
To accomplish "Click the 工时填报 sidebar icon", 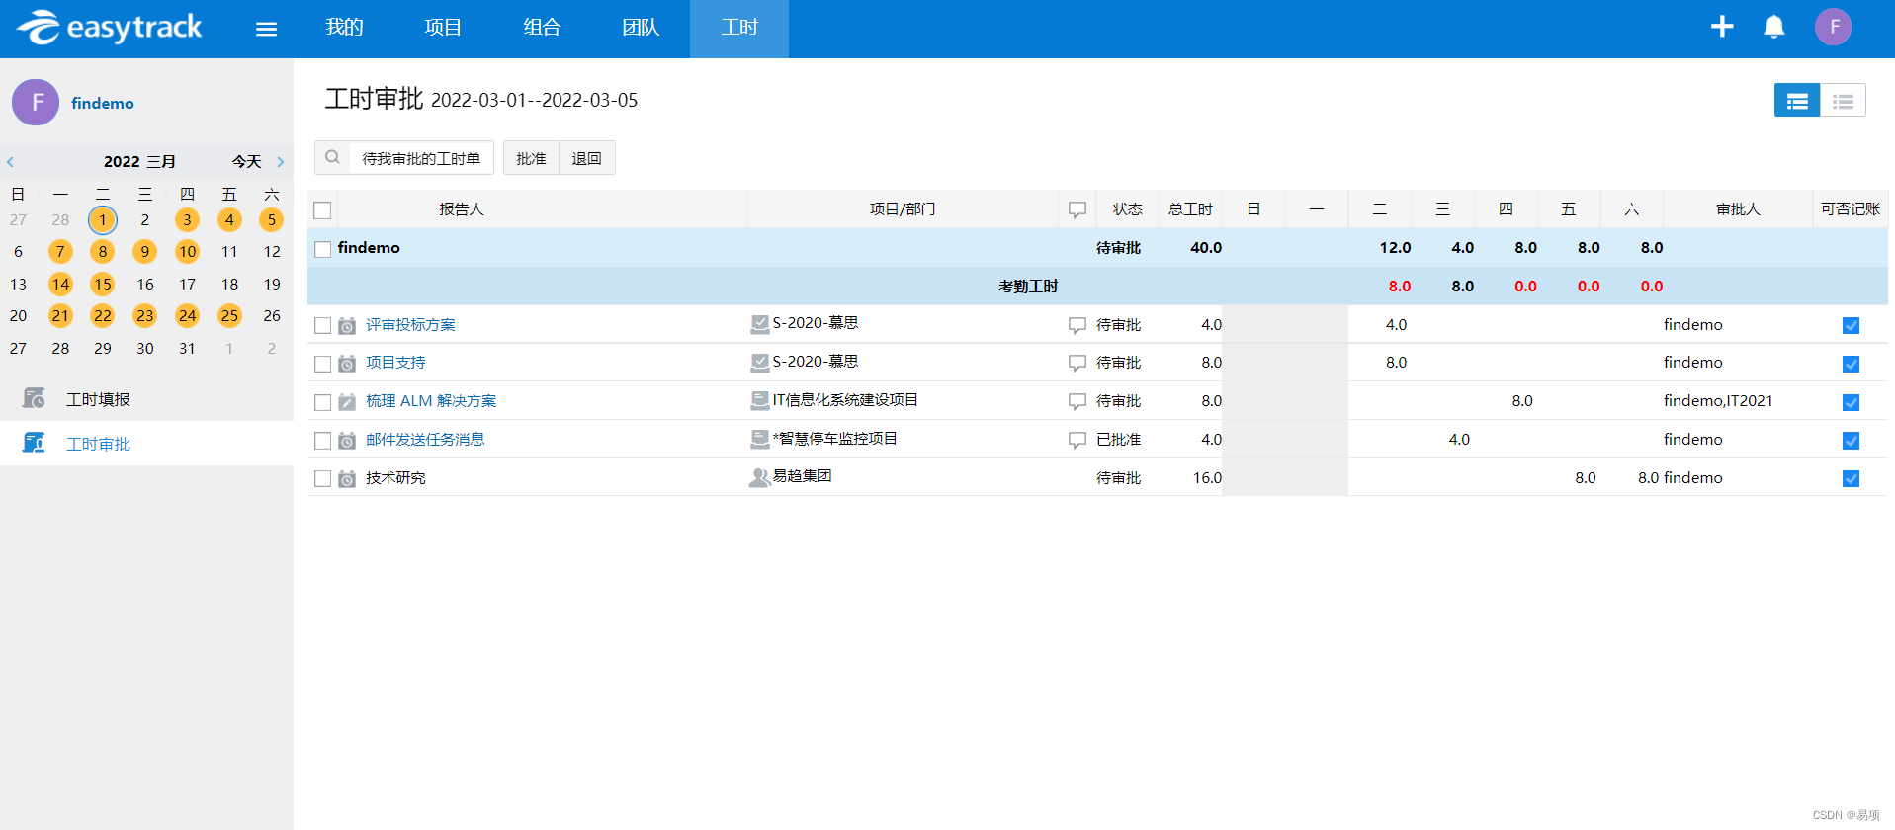I will 34,398.
